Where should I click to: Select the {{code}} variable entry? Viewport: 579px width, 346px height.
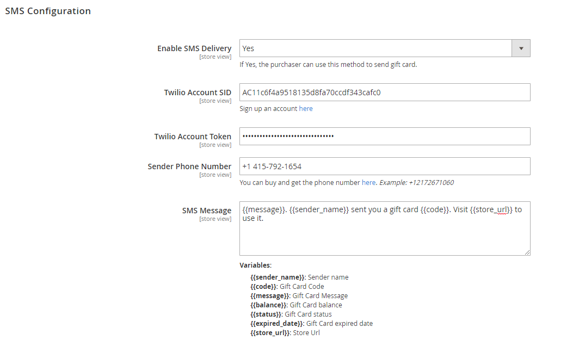pyautogui.click(x=264, y=287)
